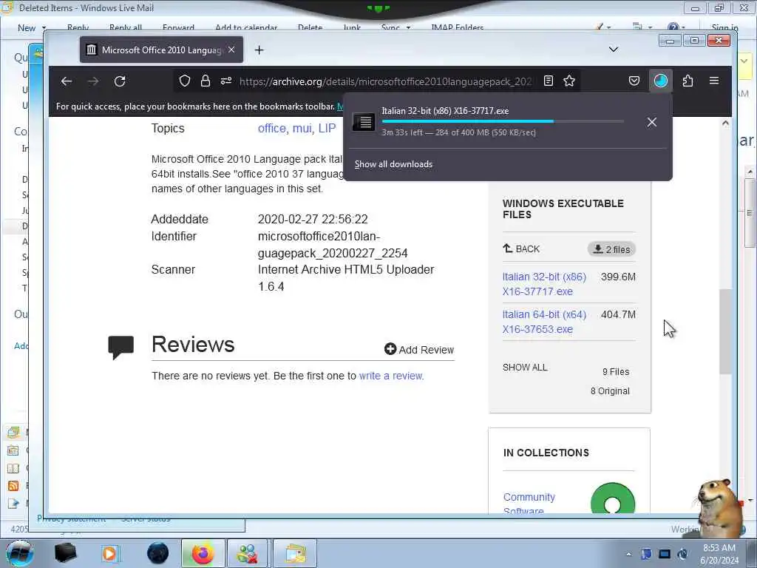Open a new Firefox tab
Screen dimensions: 757x568
259,50
